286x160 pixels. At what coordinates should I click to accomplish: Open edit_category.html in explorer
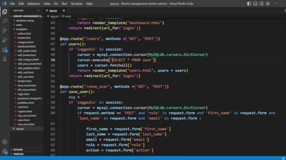pos(28,59)
